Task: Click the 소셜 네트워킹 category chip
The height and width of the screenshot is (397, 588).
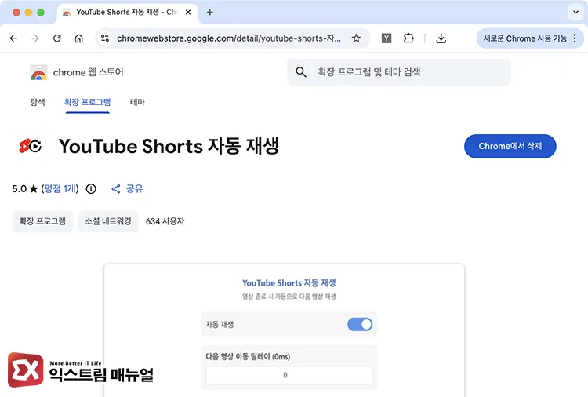Action: 108,221
